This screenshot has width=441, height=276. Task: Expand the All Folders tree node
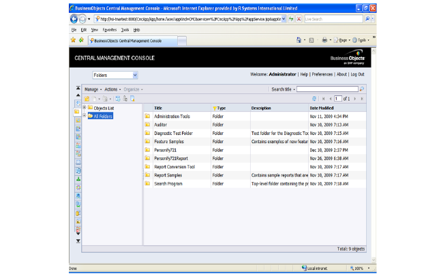click(84, 116)
